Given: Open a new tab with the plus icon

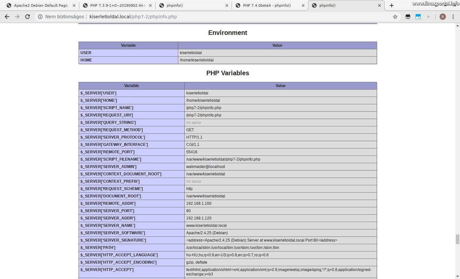Looking at the screenshot, I should tap(392, 5).
